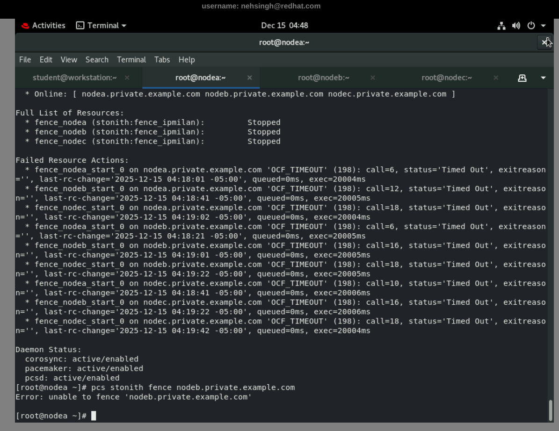Image resolution: width=559 pixels, height=431 pixels.
Task: Expand the tab list dropdown arrow
Action: pos(543,78)
